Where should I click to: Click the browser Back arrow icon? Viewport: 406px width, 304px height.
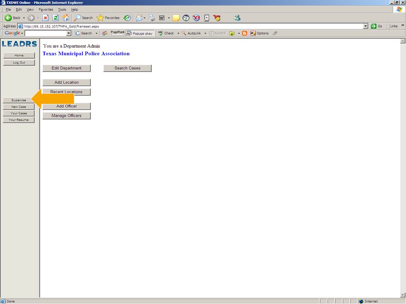[8, 18]
